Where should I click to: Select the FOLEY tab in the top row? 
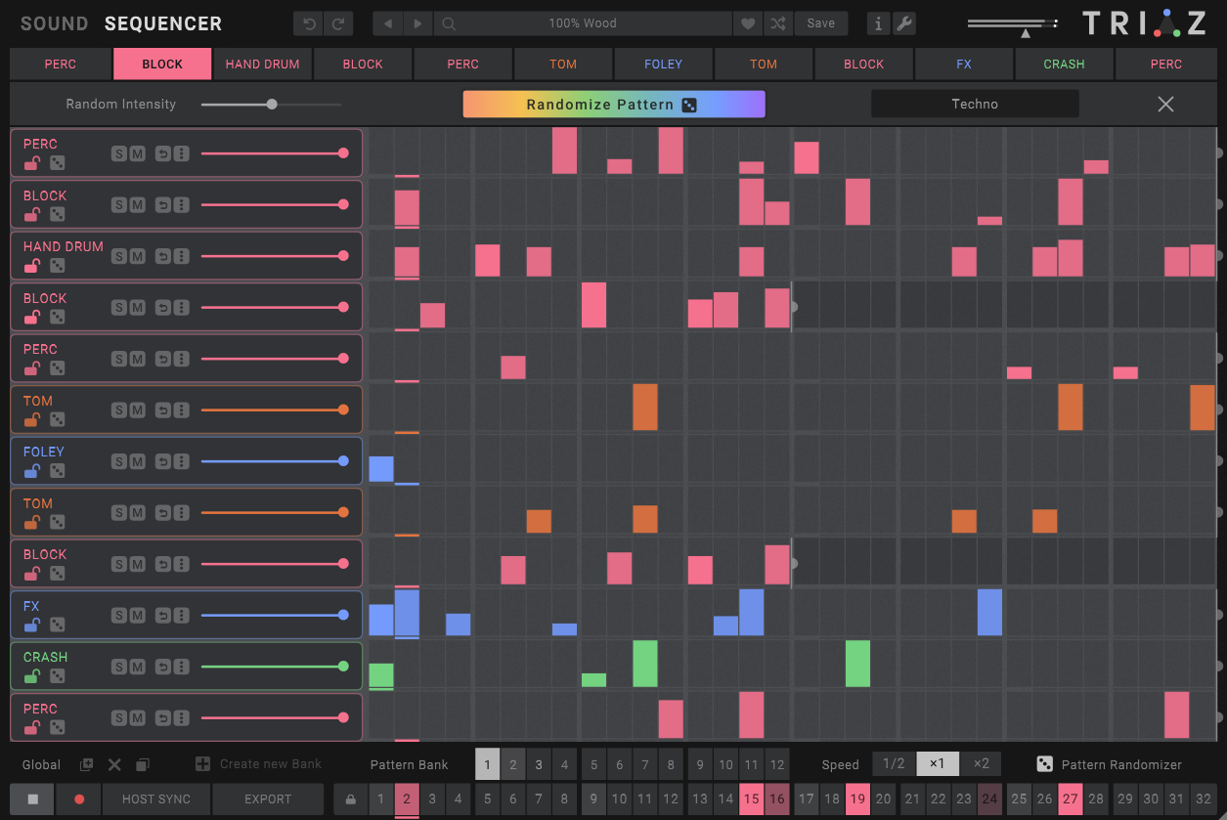[x=663, y=64]
